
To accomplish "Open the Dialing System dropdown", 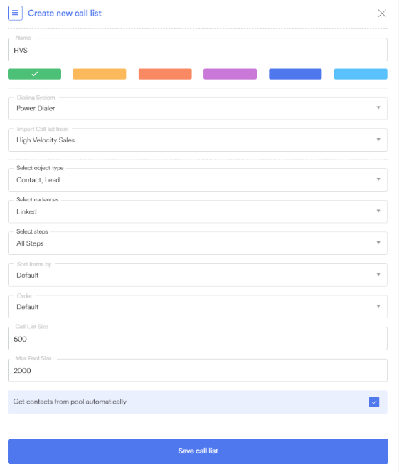I will pos(198,108).
